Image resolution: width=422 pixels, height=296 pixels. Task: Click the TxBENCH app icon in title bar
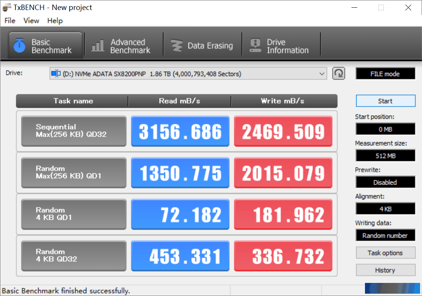pos(7,7)
